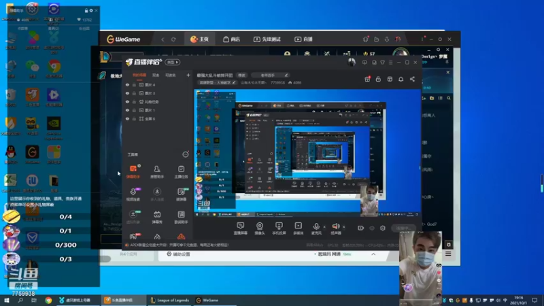544x306 pixels.
Task: Open the toolbox more-options circle icon
Action: tap(186, 154)
